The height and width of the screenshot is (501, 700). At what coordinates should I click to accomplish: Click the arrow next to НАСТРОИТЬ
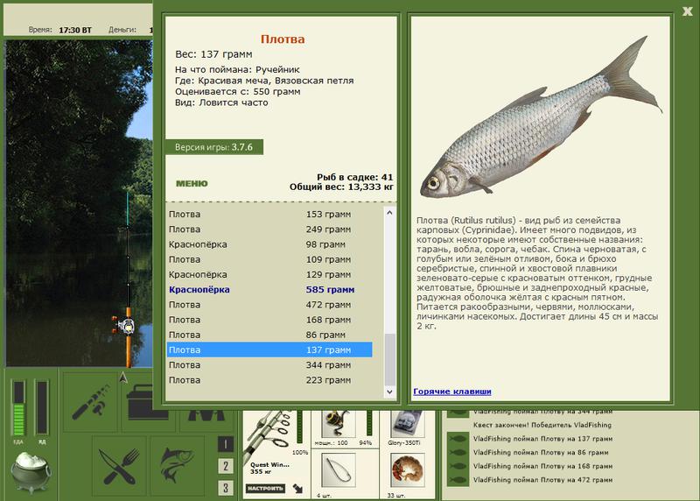point(297,489)
